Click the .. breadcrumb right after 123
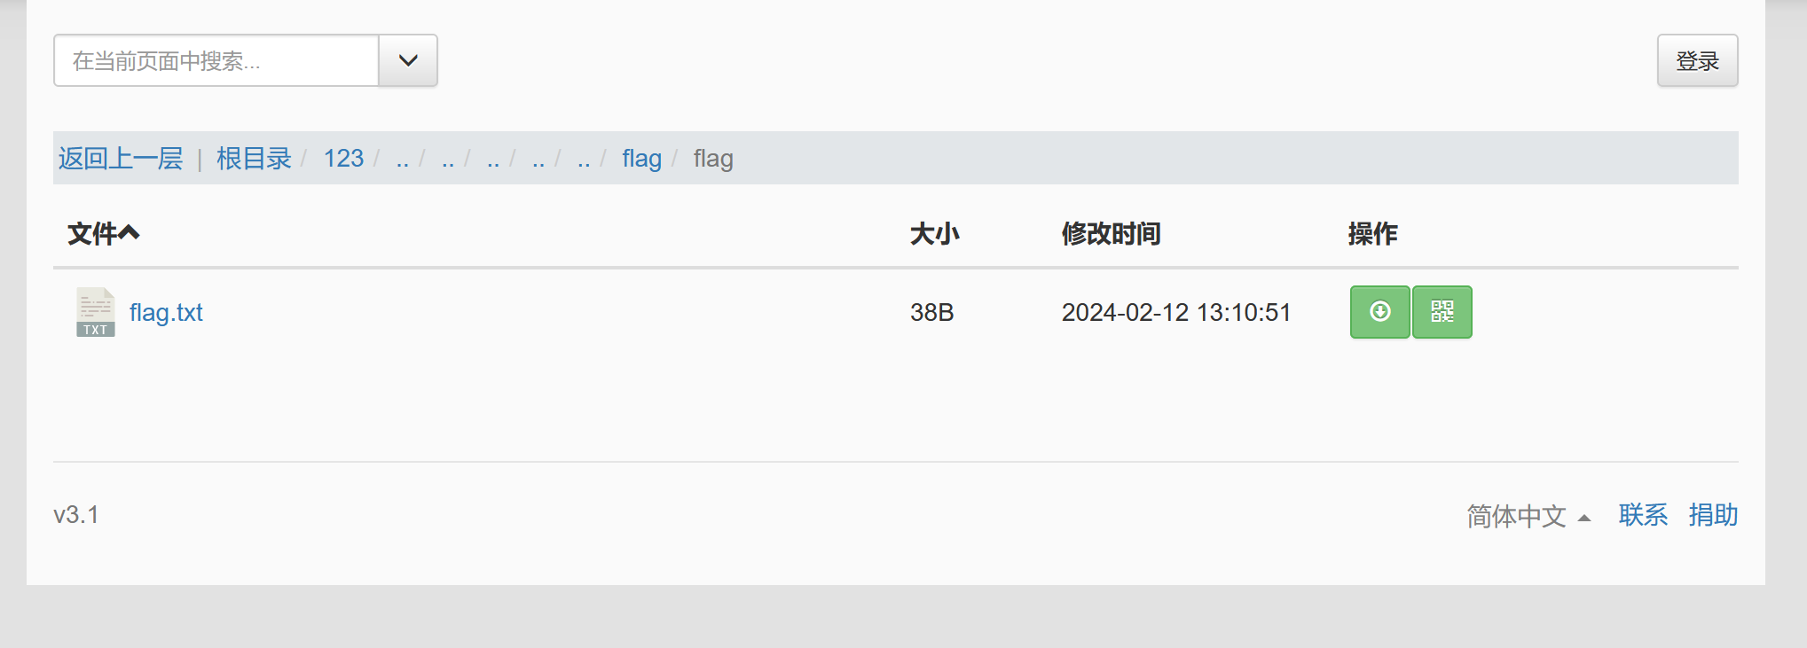The height and width of the screenshot is (648, 1807). [x=403, y=160]
